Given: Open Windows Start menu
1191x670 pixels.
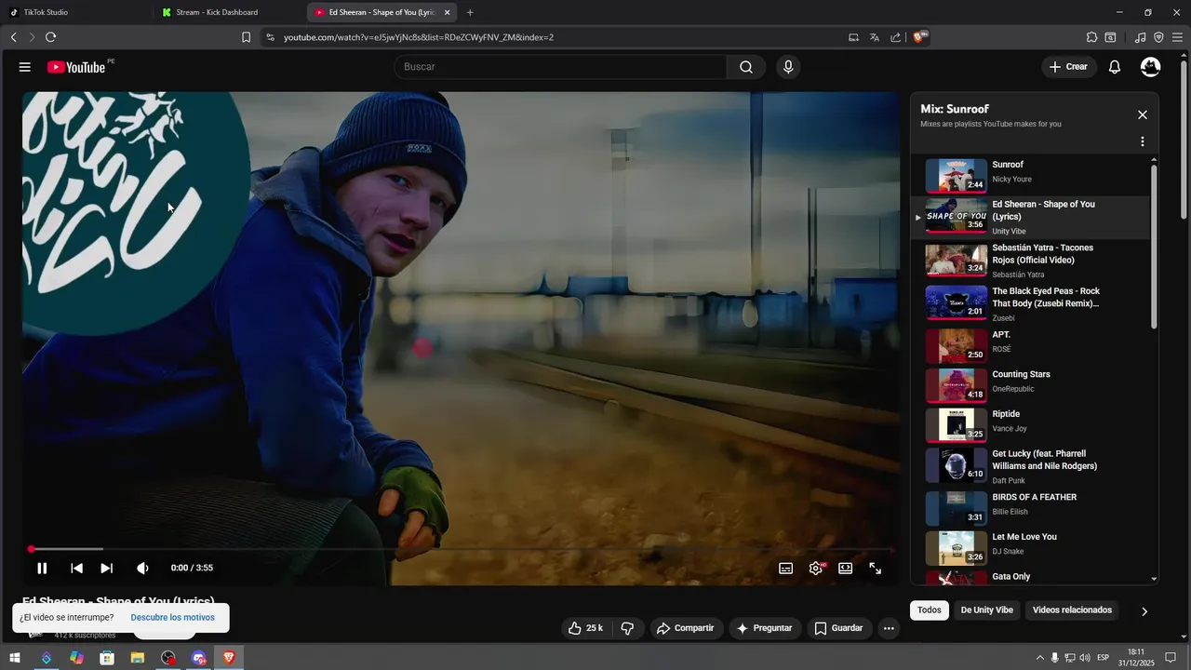Looking at the screenshot, I should click(x=15, y=658).
